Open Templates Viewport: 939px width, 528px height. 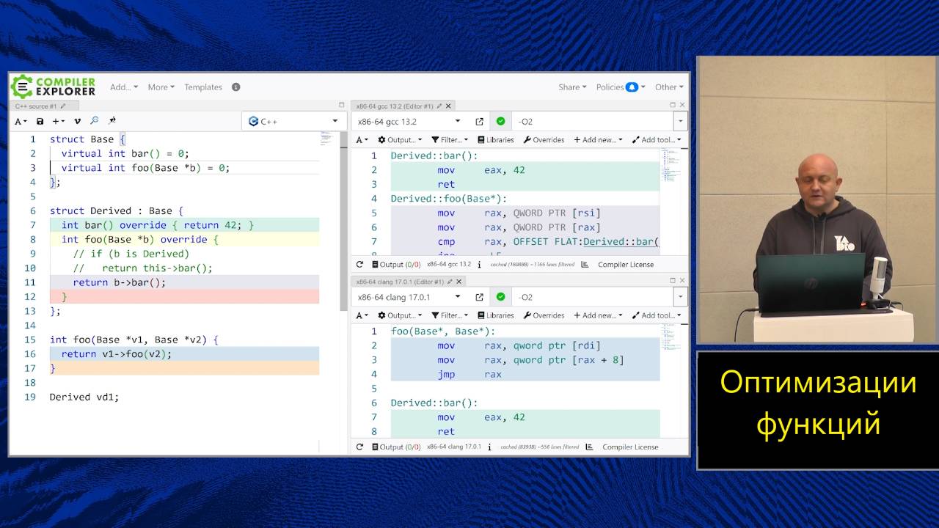point(203,87)
